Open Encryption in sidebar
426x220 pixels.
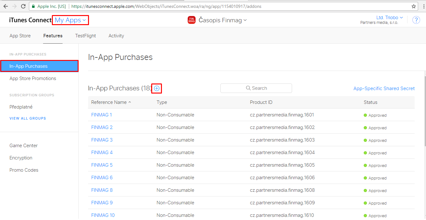(x=21, y=158)
